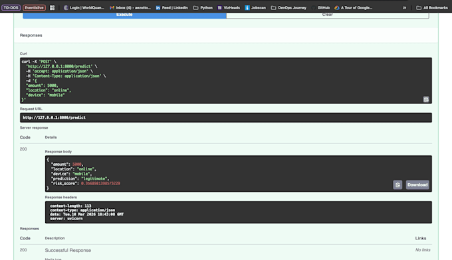Click the Successful Response description

click(68, 250)
